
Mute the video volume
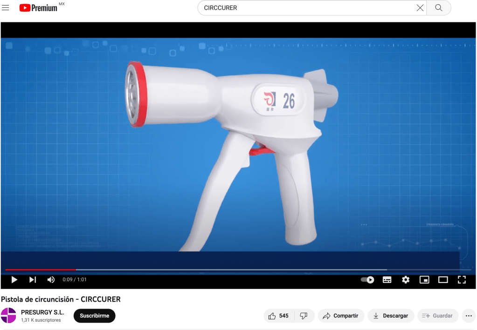[51, 280]
